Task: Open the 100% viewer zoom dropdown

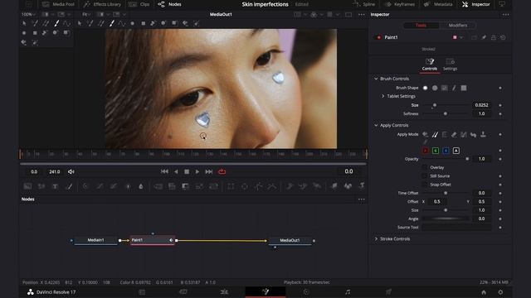Action: [x=28, y=15]
